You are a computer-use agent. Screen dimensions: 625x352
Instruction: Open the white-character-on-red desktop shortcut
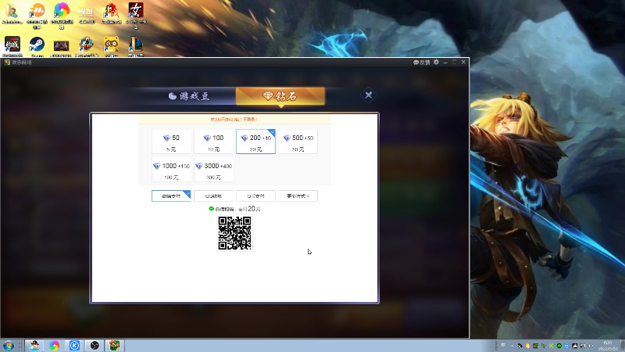click(x=136, y=15)
